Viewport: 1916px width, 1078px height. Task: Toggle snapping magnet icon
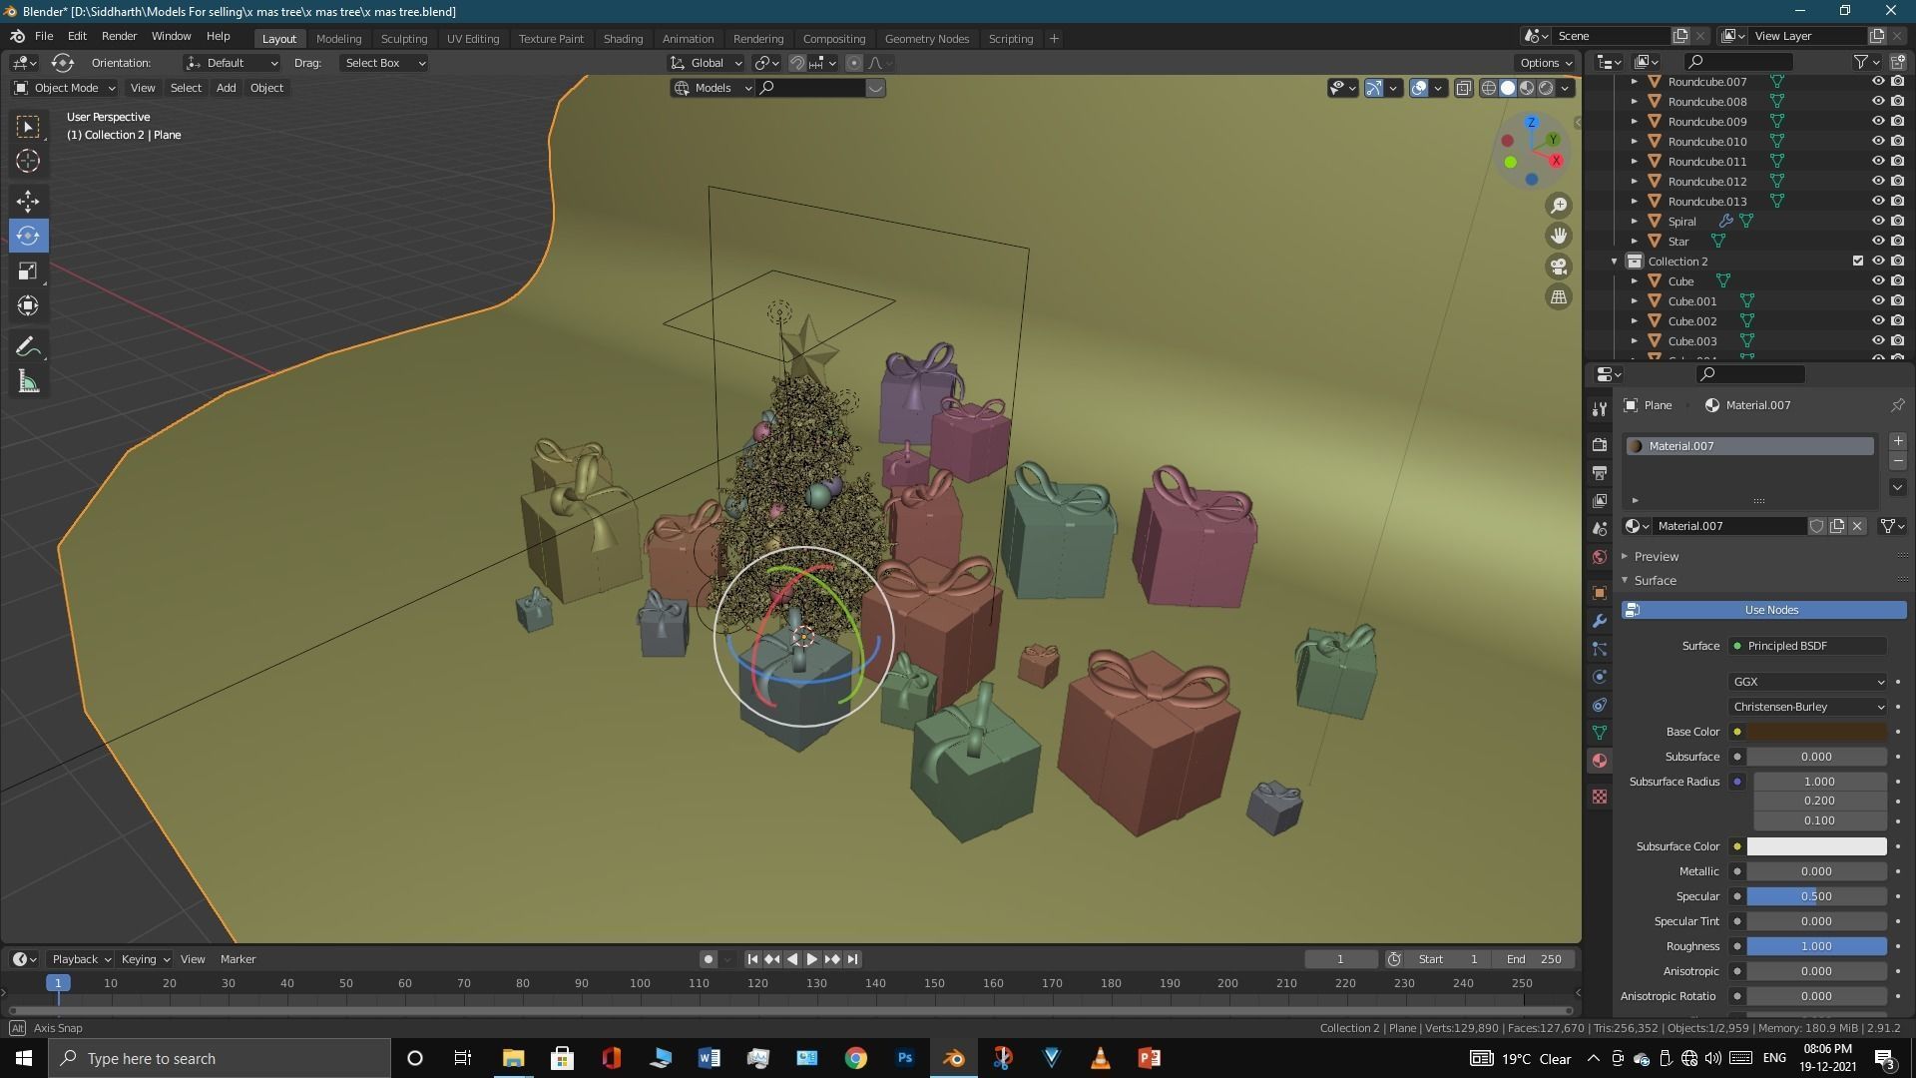click(797, 63)
